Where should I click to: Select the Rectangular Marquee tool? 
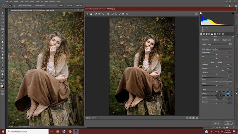coord(3,16)
